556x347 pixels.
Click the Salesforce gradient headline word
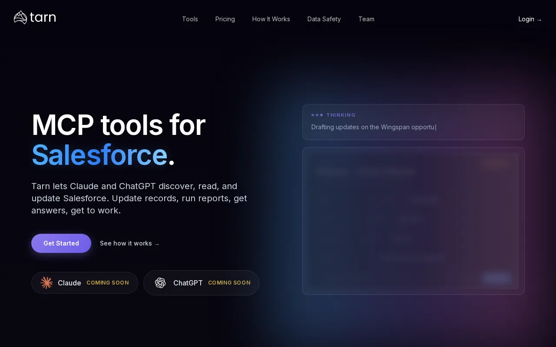coord(99,155)
